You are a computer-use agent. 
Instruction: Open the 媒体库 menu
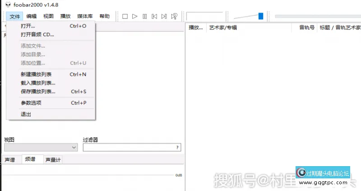point(85,16)
